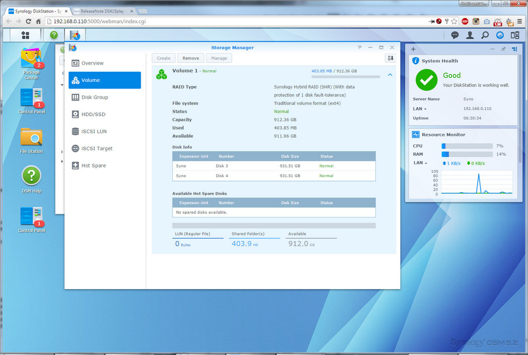This screenshot has height=355, width=528.
Task: Open the HDD/SSD section
Action: pos(105,114)
